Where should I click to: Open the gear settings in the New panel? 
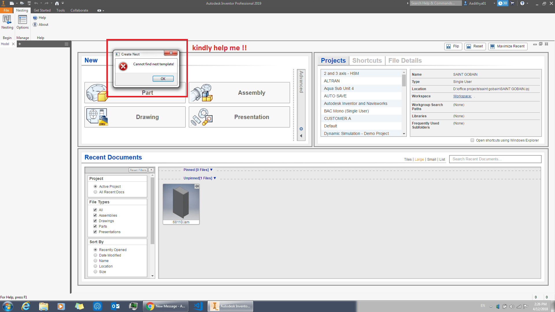click(x=301, y=129)
